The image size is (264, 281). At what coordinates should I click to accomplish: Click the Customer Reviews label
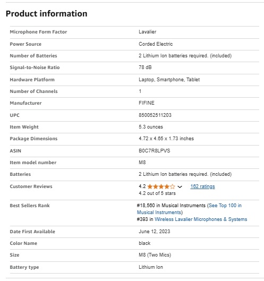(31, 186)
